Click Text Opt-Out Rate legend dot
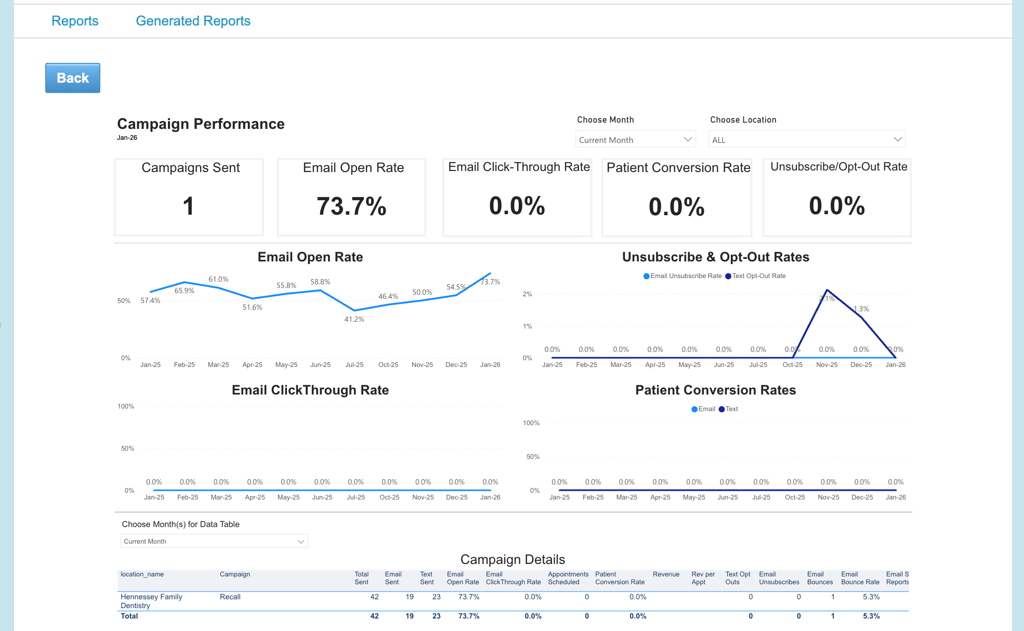Screen dimensions: 1024x631 pos(728,276)
